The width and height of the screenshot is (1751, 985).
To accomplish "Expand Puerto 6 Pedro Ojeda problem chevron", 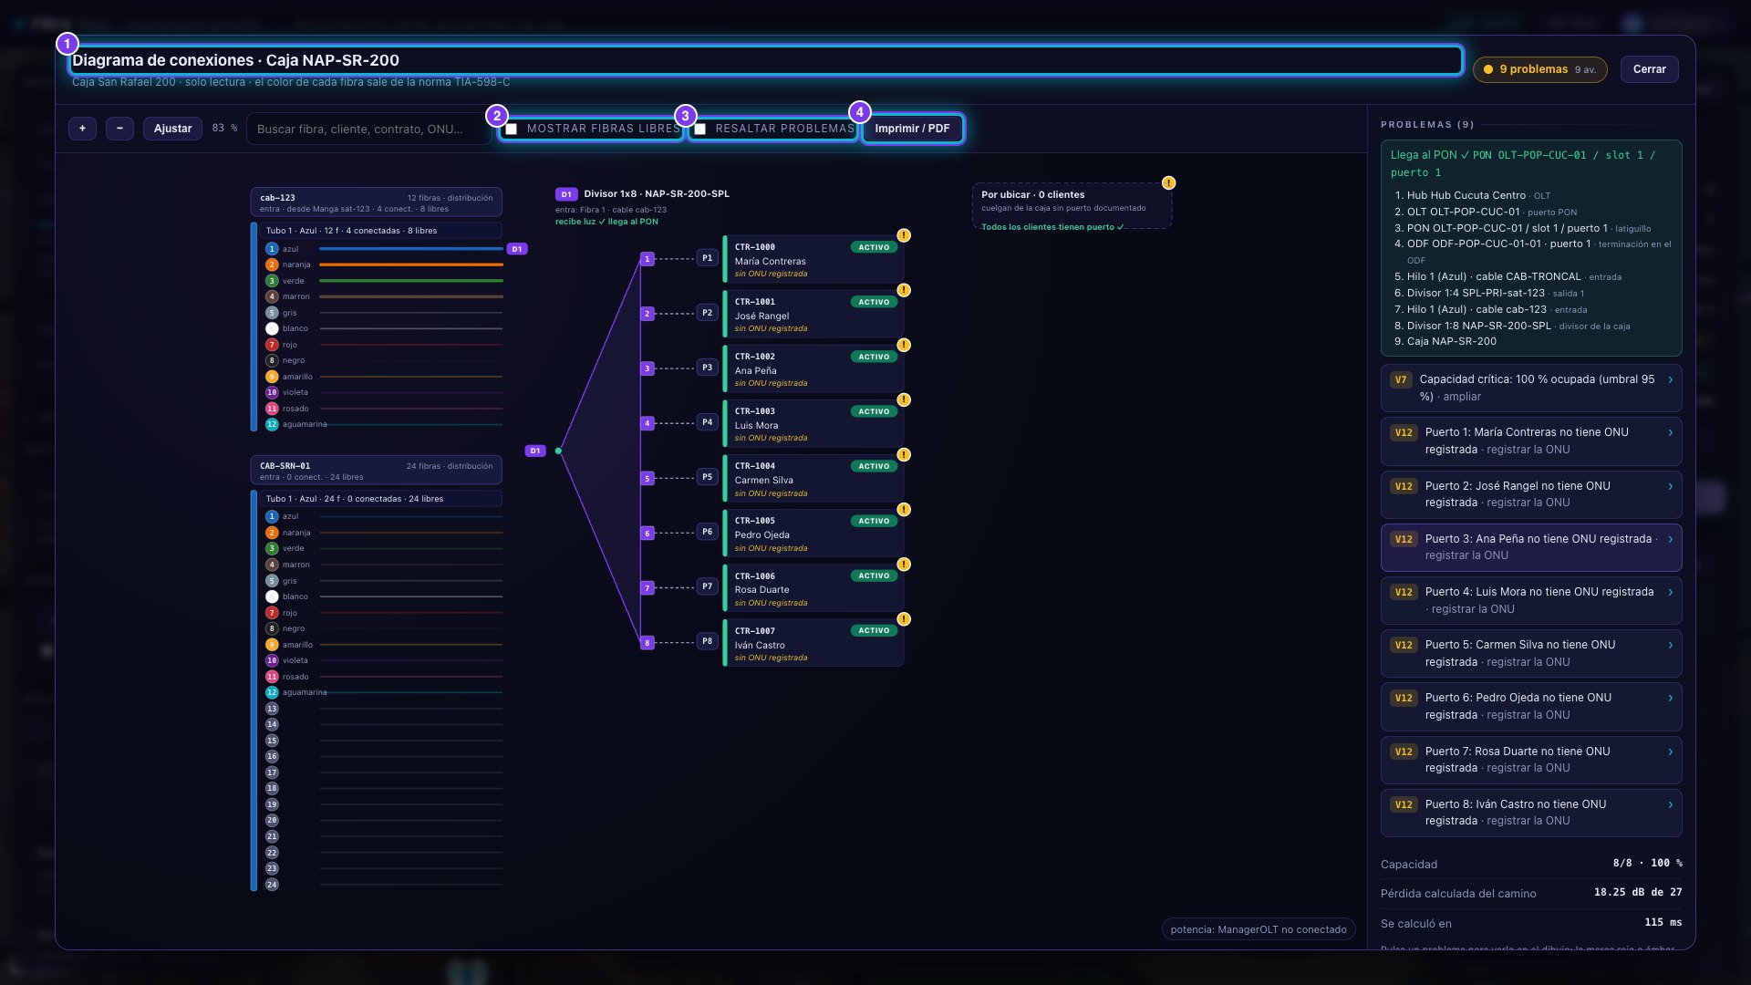I will [1670, 699].
